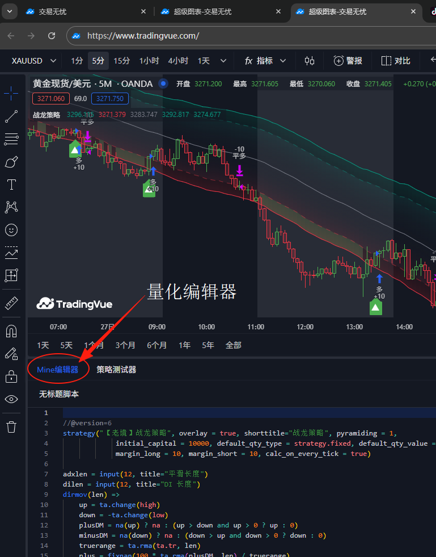Click the site info icon in address bar

click(x=76, y=36)
